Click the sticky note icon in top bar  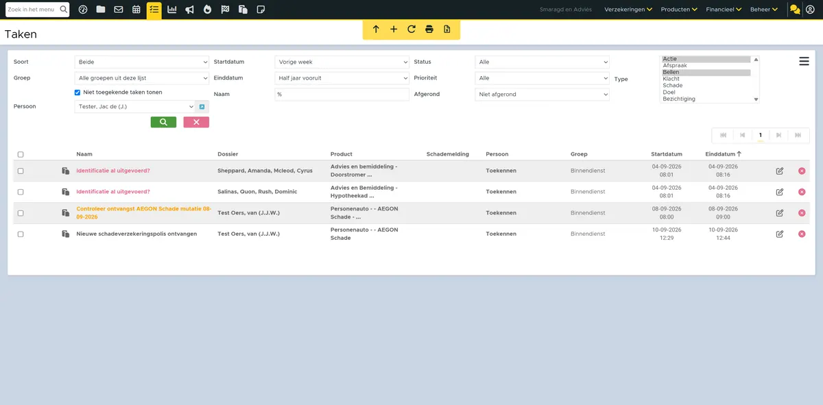(261, 10)
